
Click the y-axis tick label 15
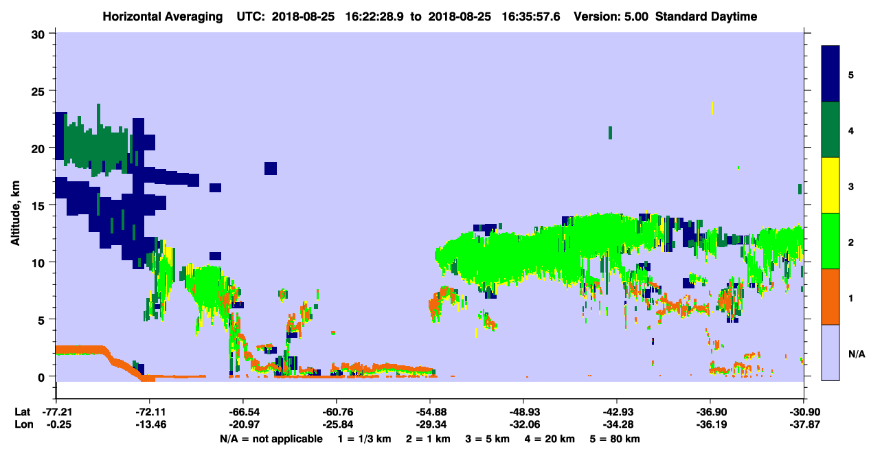point(40,205)
